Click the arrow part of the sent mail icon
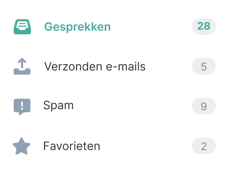Image resolution: width=230 pixels, height=173 pixels. pyautogui.click(x=22, y=63)
